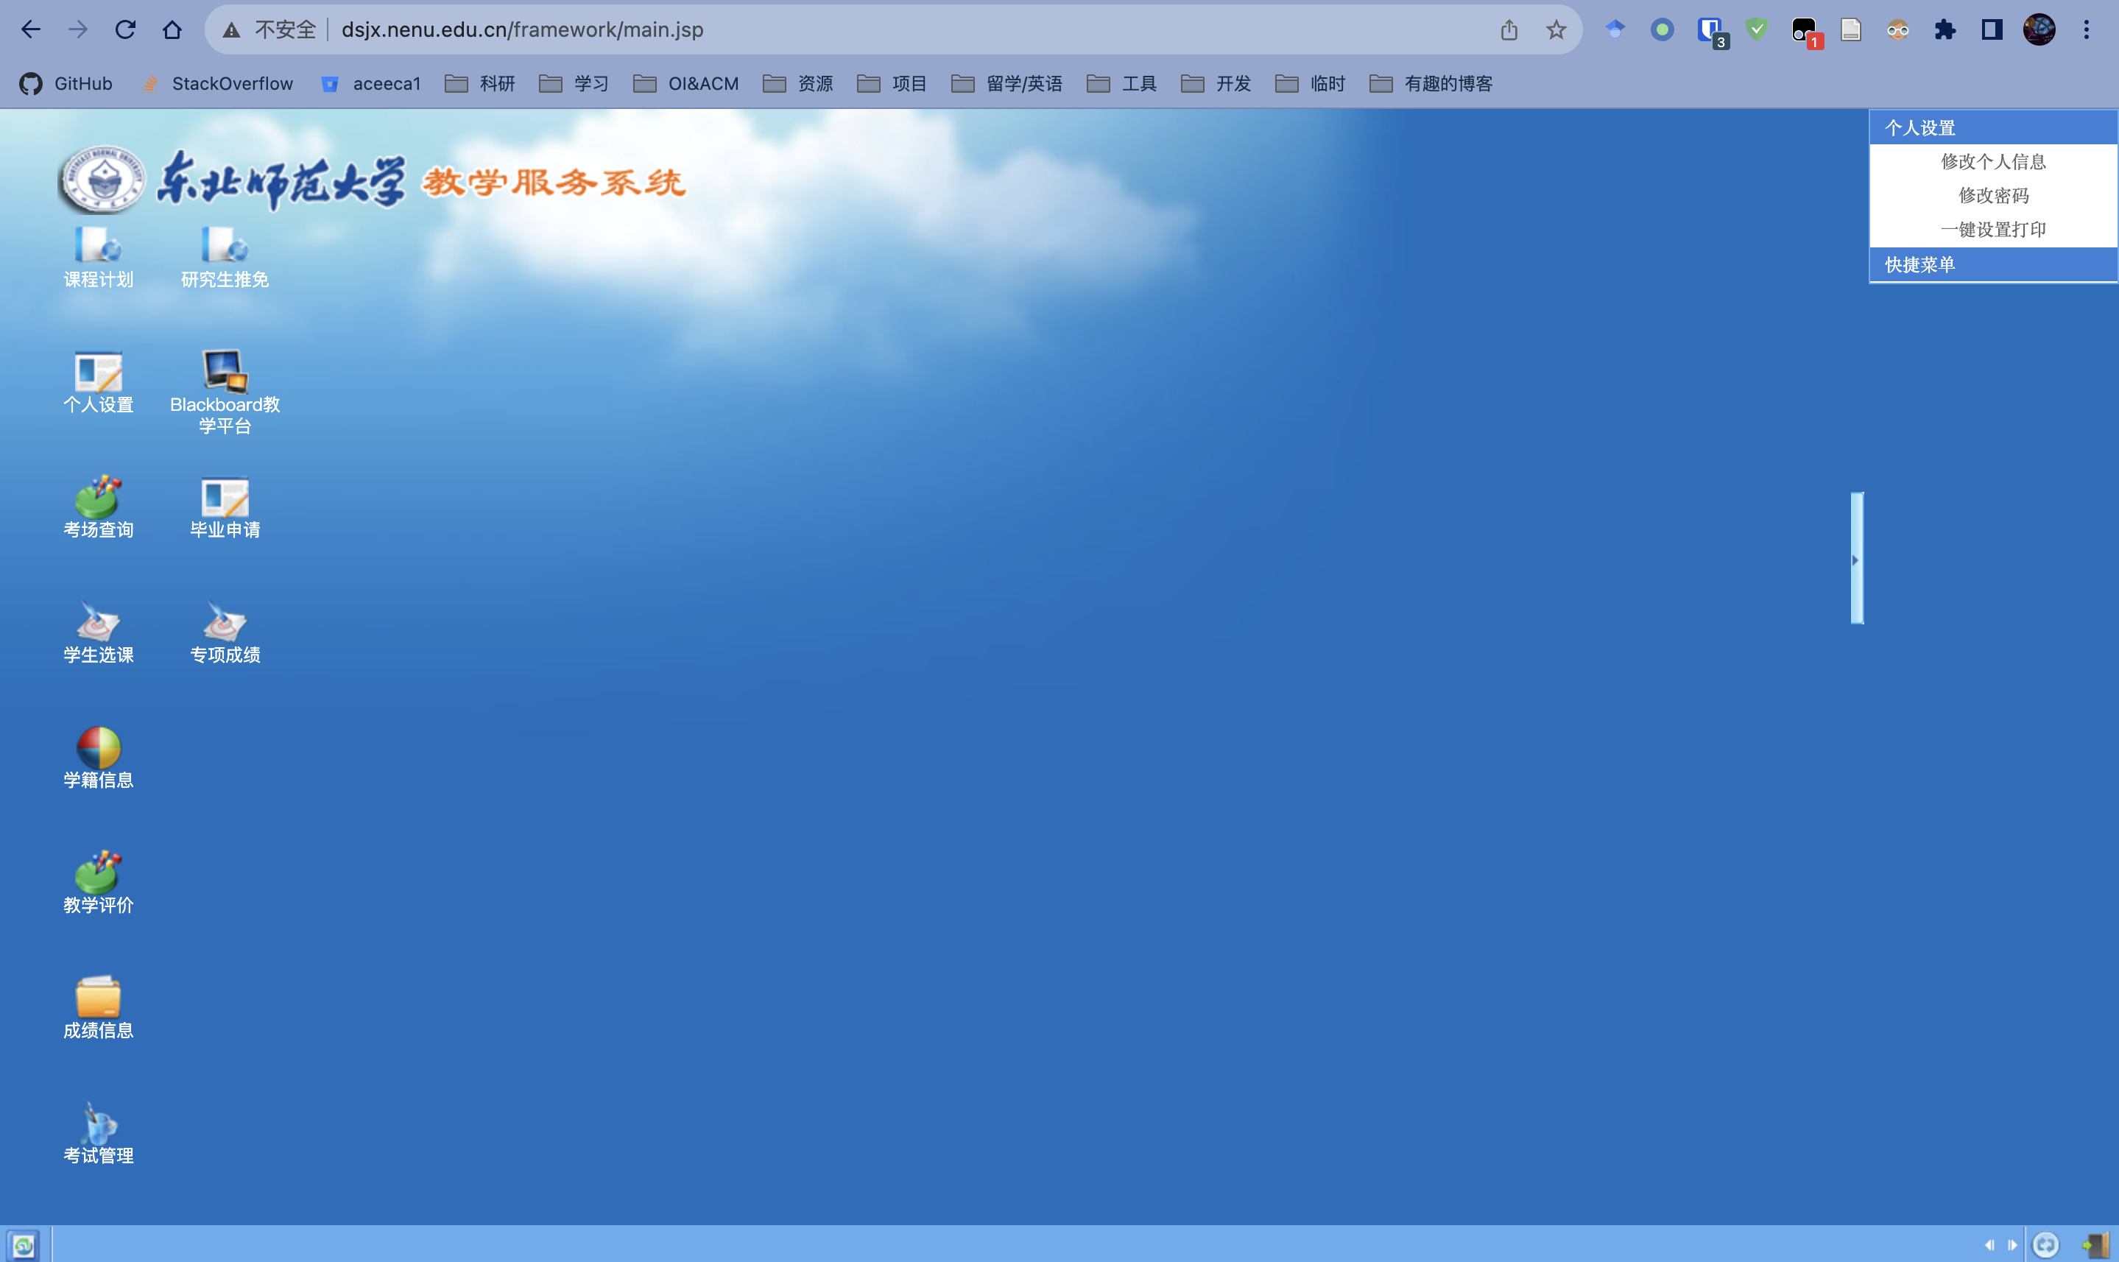
Task: Collapse the right sidebar panel handle
Action: [1856, 559]
